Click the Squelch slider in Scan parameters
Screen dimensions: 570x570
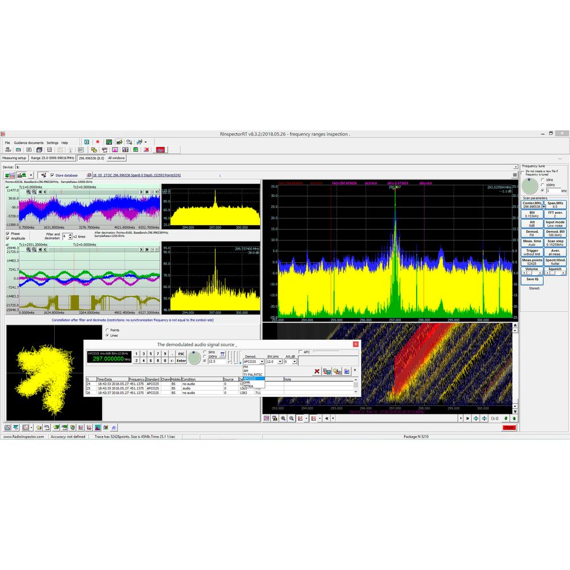pyautogui.click(x=555, y=272)
